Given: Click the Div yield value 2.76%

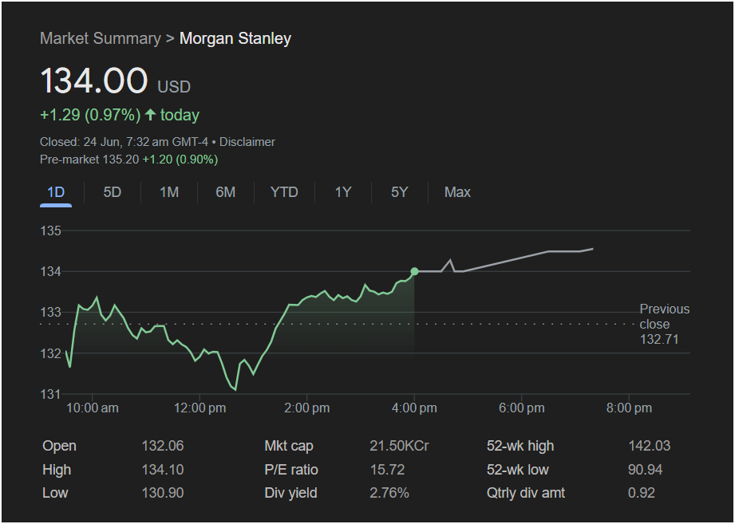Looking at the screenshot, I should point(389,493).
